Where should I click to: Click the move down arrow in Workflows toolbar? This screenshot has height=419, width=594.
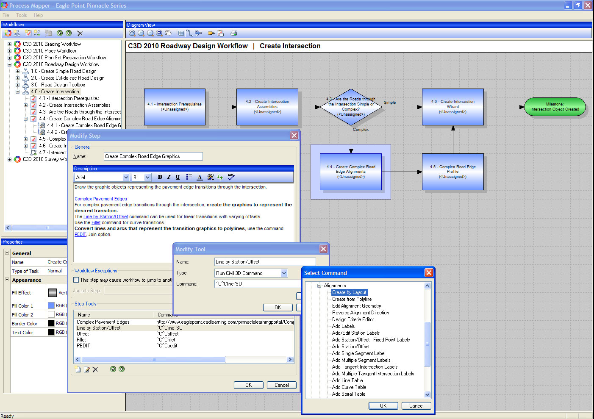[x=69, y=33]
